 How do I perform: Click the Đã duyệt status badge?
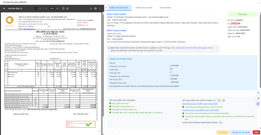pos(243,14)
